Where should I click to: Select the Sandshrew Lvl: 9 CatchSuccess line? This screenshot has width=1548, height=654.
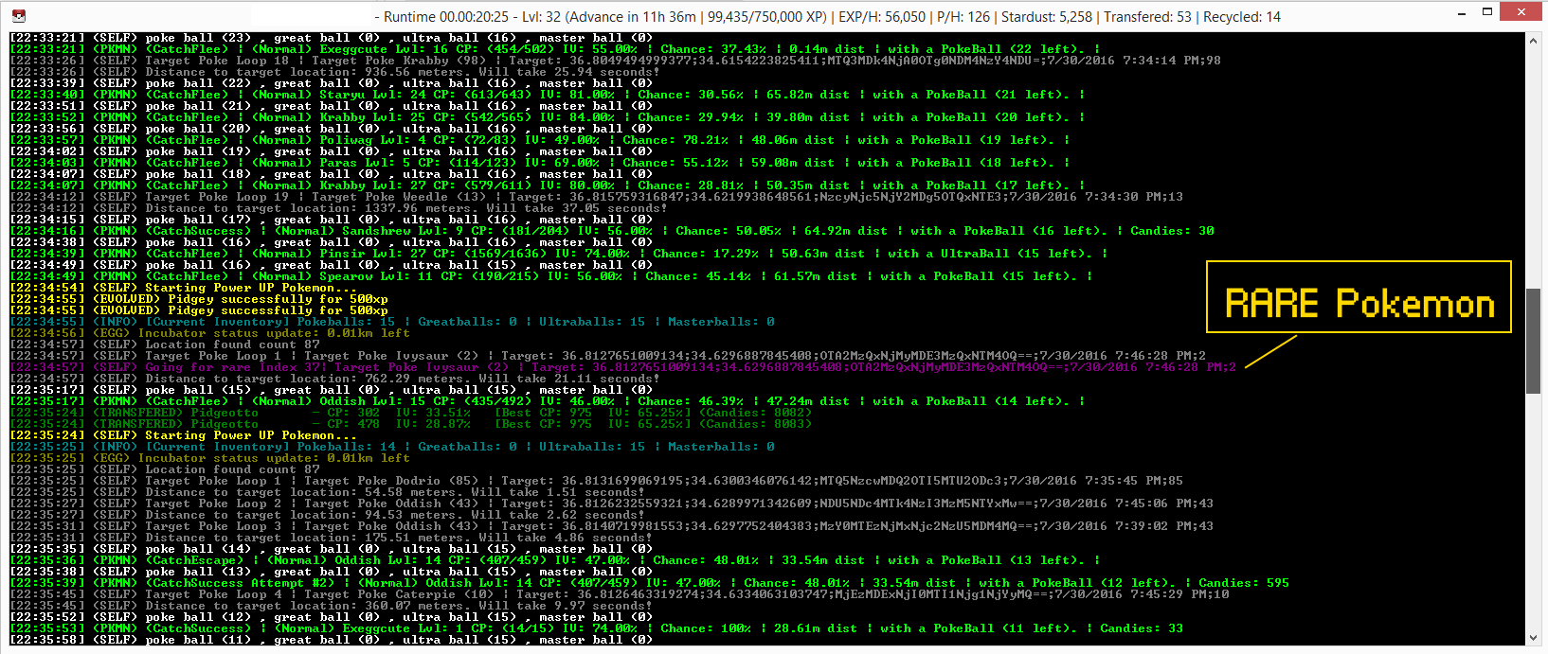[x=612, y=231]
